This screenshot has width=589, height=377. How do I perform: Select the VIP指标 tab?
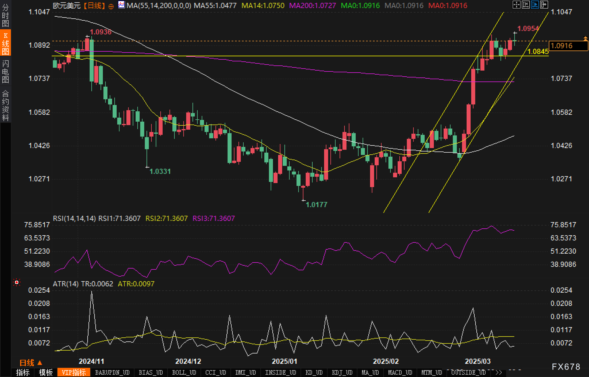point(74,372)
